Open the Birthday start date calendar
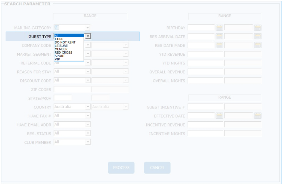This screenshot has width=283, height=185. click(219, 28)
